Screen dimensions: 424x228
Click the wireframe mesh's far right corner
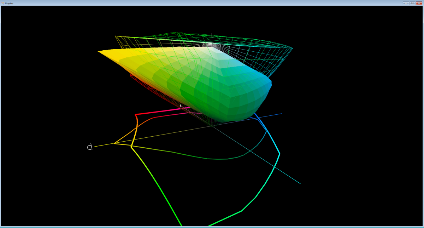click(292, 48)
